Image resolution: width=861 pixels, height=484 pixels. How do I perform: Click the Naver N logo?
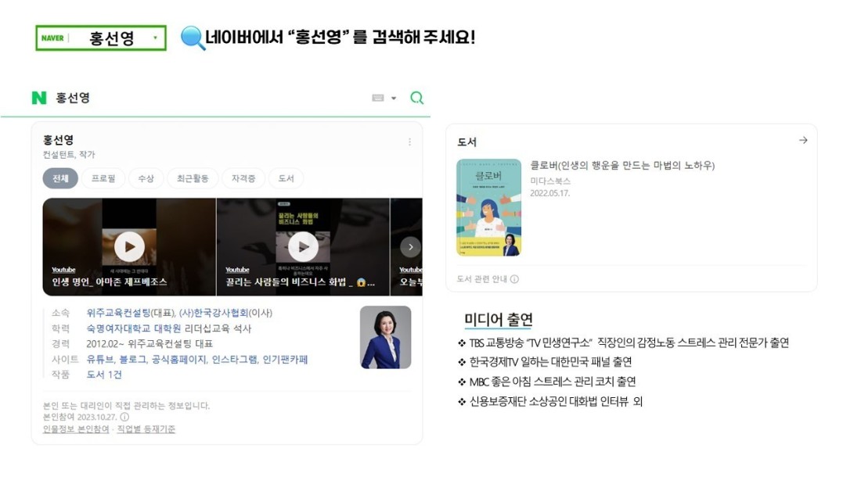tap(39, 98)
